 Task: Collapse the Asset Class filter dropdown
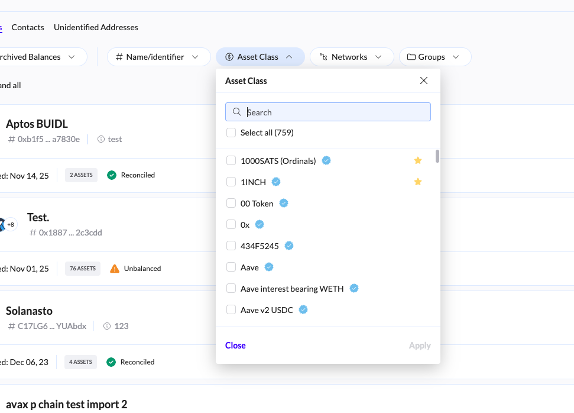pos(260,57)
